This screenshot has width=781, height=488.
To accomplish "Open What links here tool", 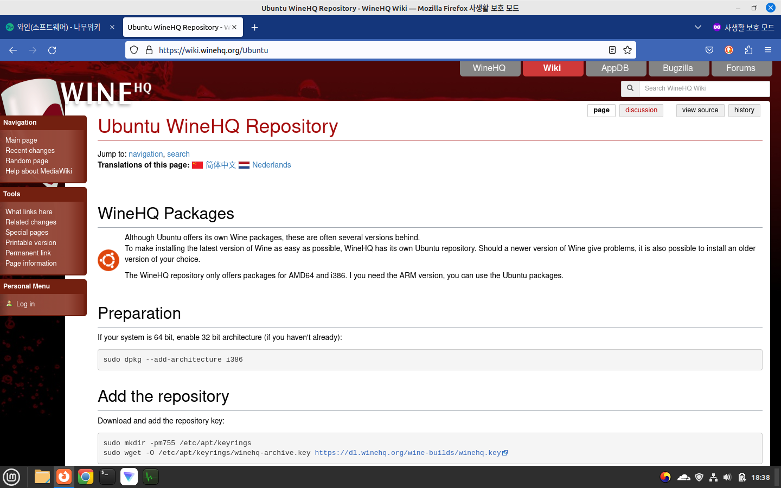I will pyautogui.click(x=29, y=211).
